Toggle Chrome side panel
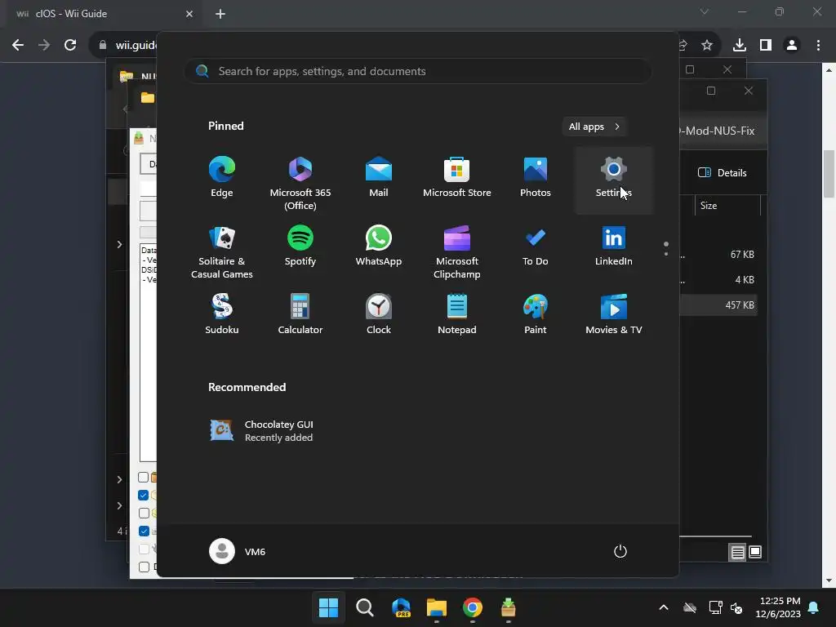The height and width of the screenshot is (627, 836). tap(766, 46)
